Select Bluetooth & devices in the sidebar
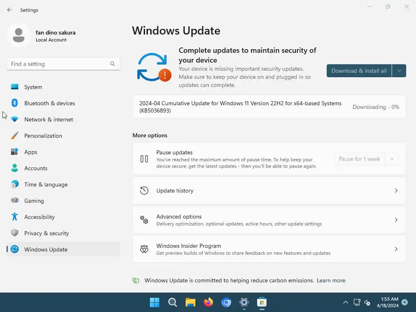This screenshot has height=312, width=416. pos(63,103)
